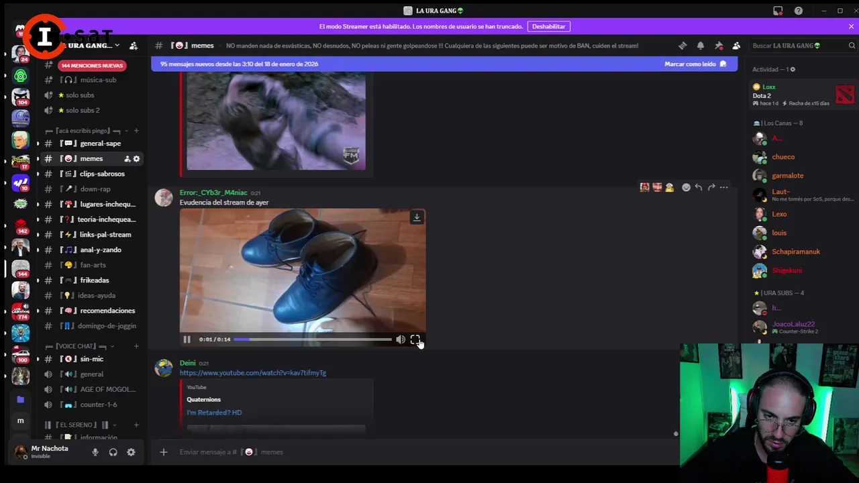Open Mr Nachota user profile panel
This screenshot has width=859, height=483.
tap(48, 451)
